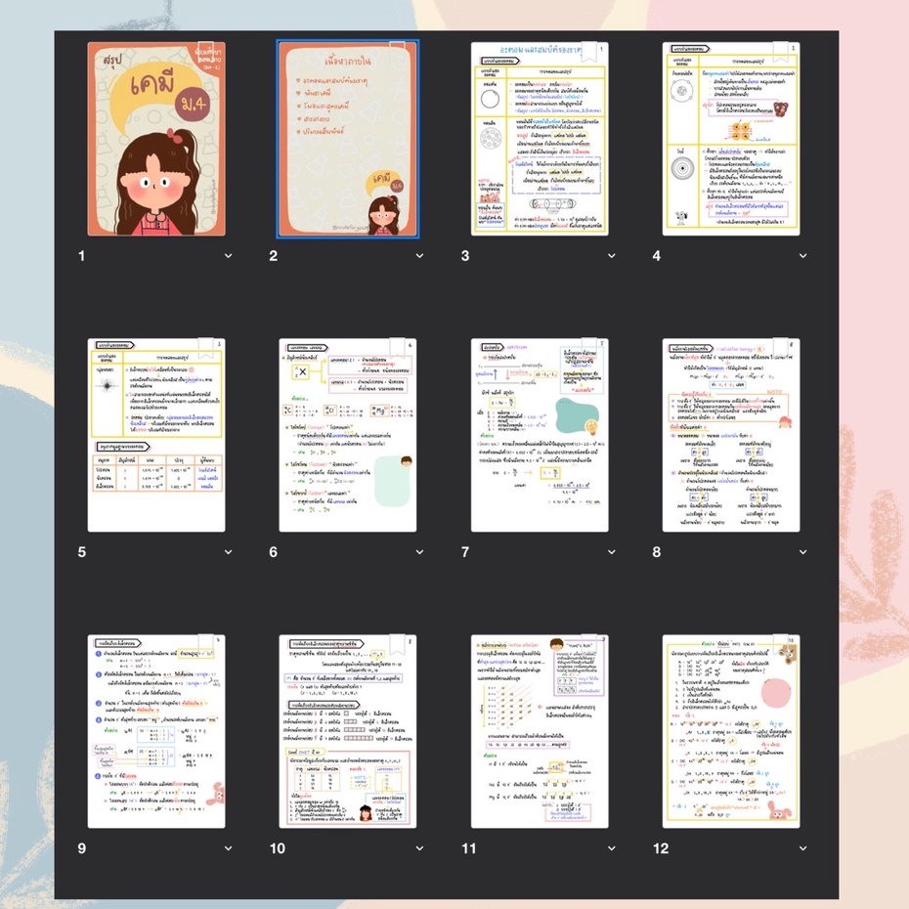Expand the options chevron for page 1
The height and width of the screenshot is (909, 909).
[x=229, y=256]
